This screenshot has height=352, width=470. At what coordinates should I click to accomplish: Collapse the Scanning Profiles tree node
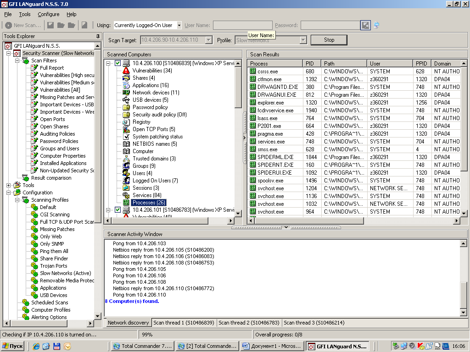coord(17,200)
